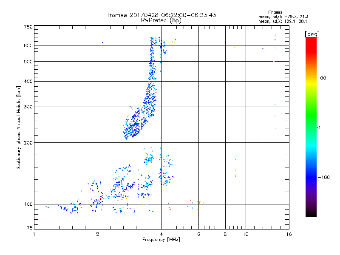Click the '[deg]' colorbar unit label
340x255 pixels.
tap(312, 34)
